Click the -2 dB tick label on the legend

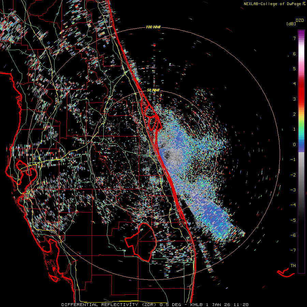click(x=293, y=175)
